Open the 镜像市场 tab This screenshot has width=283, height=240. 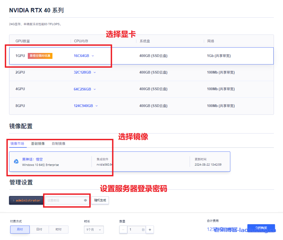pos(17,144)
